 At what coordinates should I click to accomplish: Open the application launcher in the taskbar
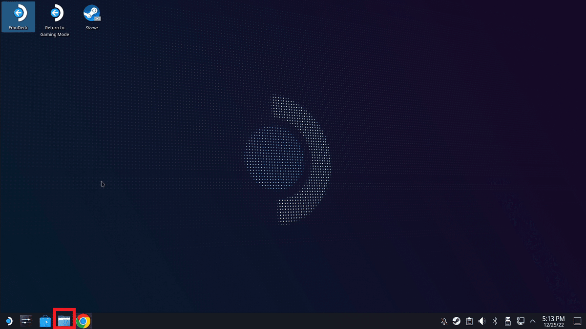coord(8,321)
